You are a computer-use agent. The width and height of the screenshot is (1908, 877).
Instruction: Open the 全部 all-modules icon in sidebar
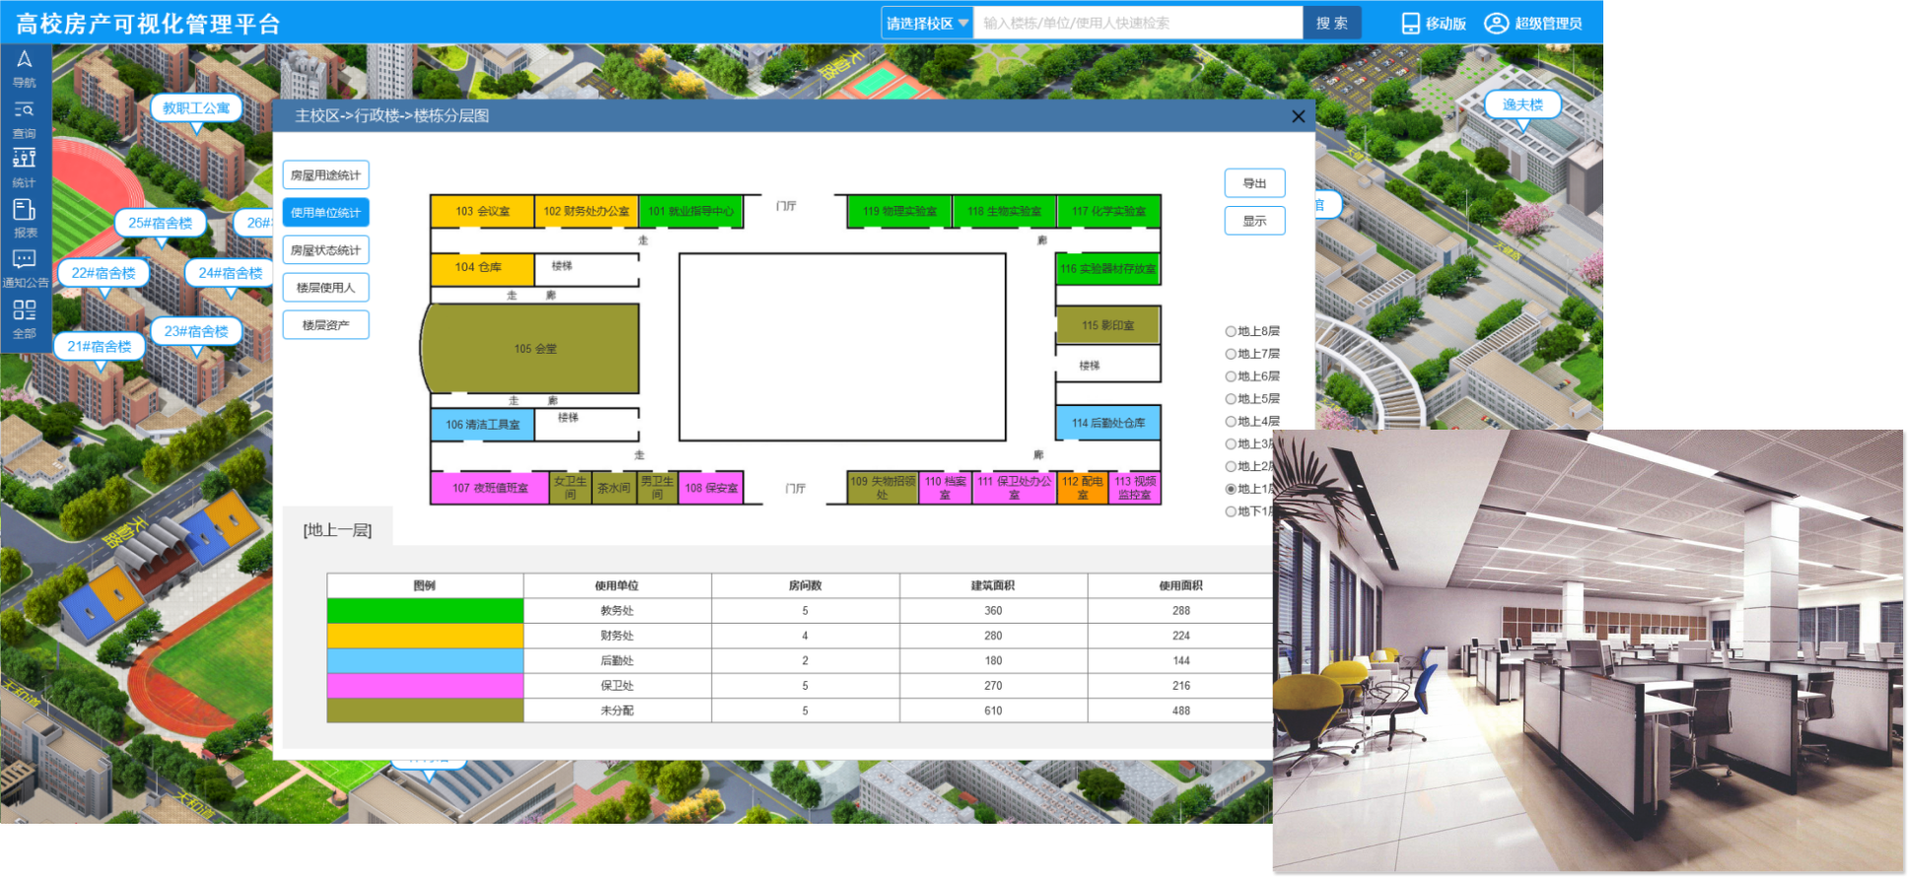pos(24,320)
